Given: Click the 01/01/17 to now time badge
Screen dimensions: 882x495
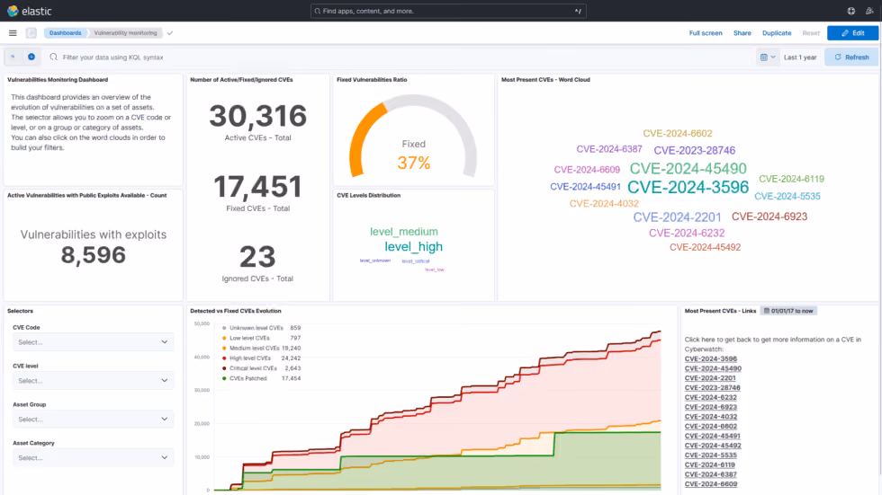Looking at the screenshot, I should tap(788, 311).
